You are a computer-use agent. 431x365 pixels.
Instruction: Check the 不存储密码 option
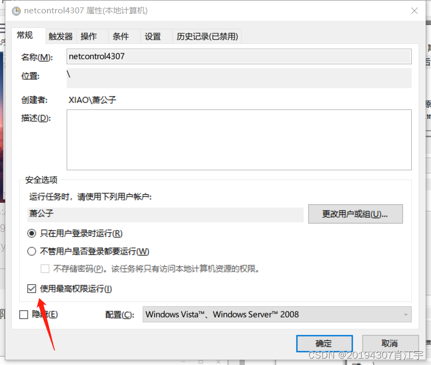(45, 268)
